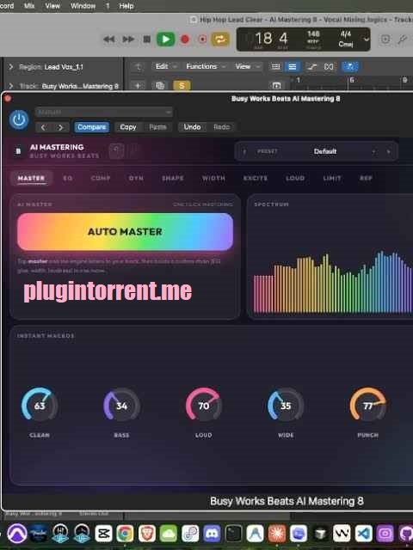Toggle the automation curve icon
413x550 pixels.
(x=311, y=67)
